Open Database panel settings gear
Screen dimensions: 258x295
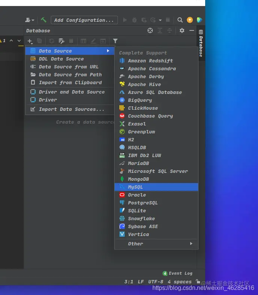point(182,30)
